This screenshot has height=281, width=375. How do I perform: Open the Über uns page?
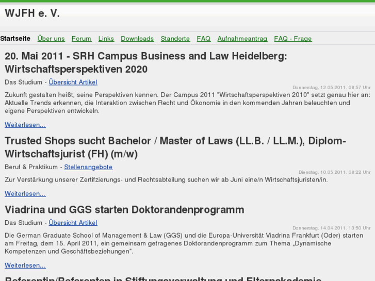tap(51, 39)
